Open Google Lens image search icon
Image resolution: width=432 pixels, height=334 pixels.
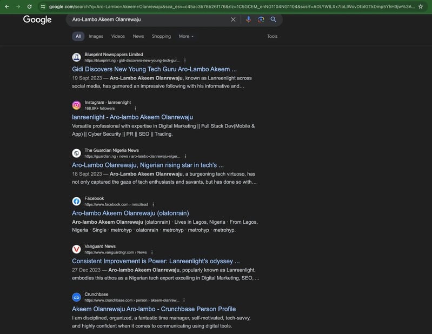coord(261,19)
